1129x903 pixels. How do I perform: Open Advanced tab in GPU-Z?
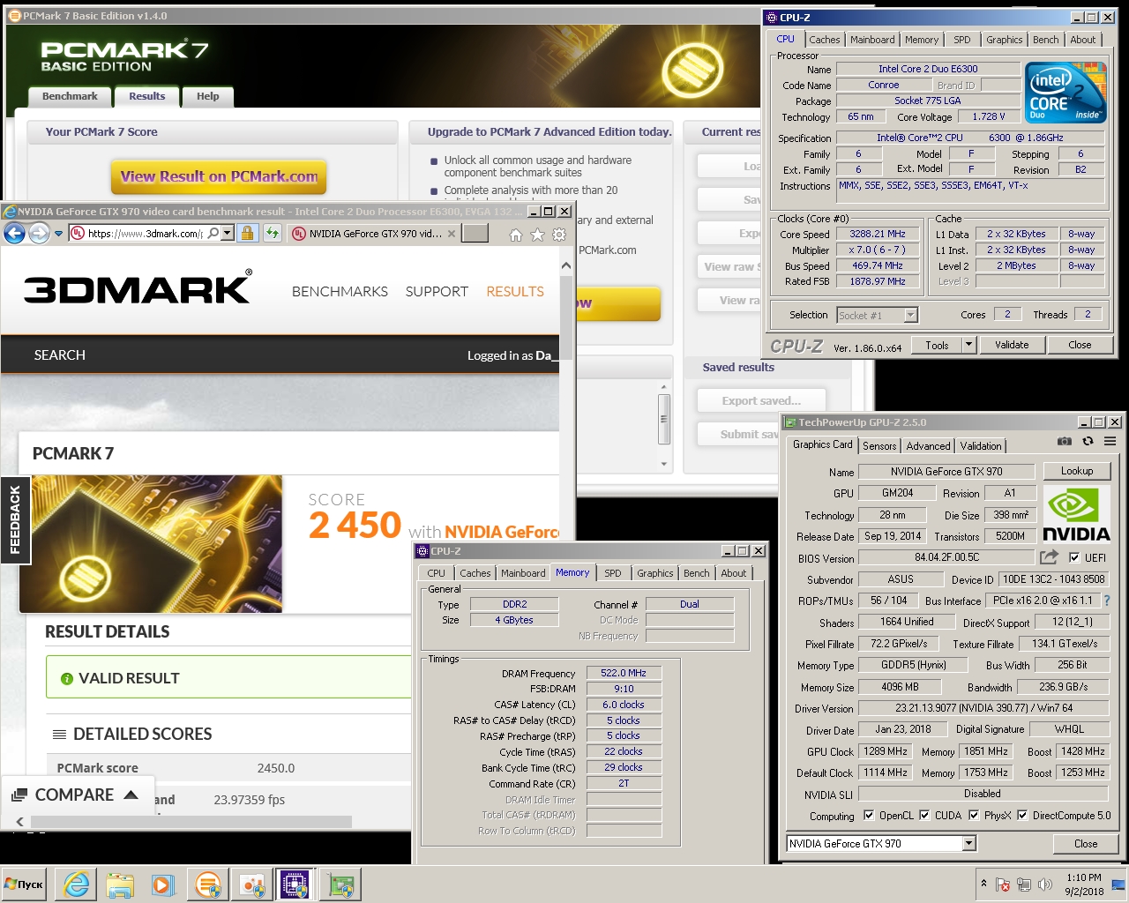[928, 446]
